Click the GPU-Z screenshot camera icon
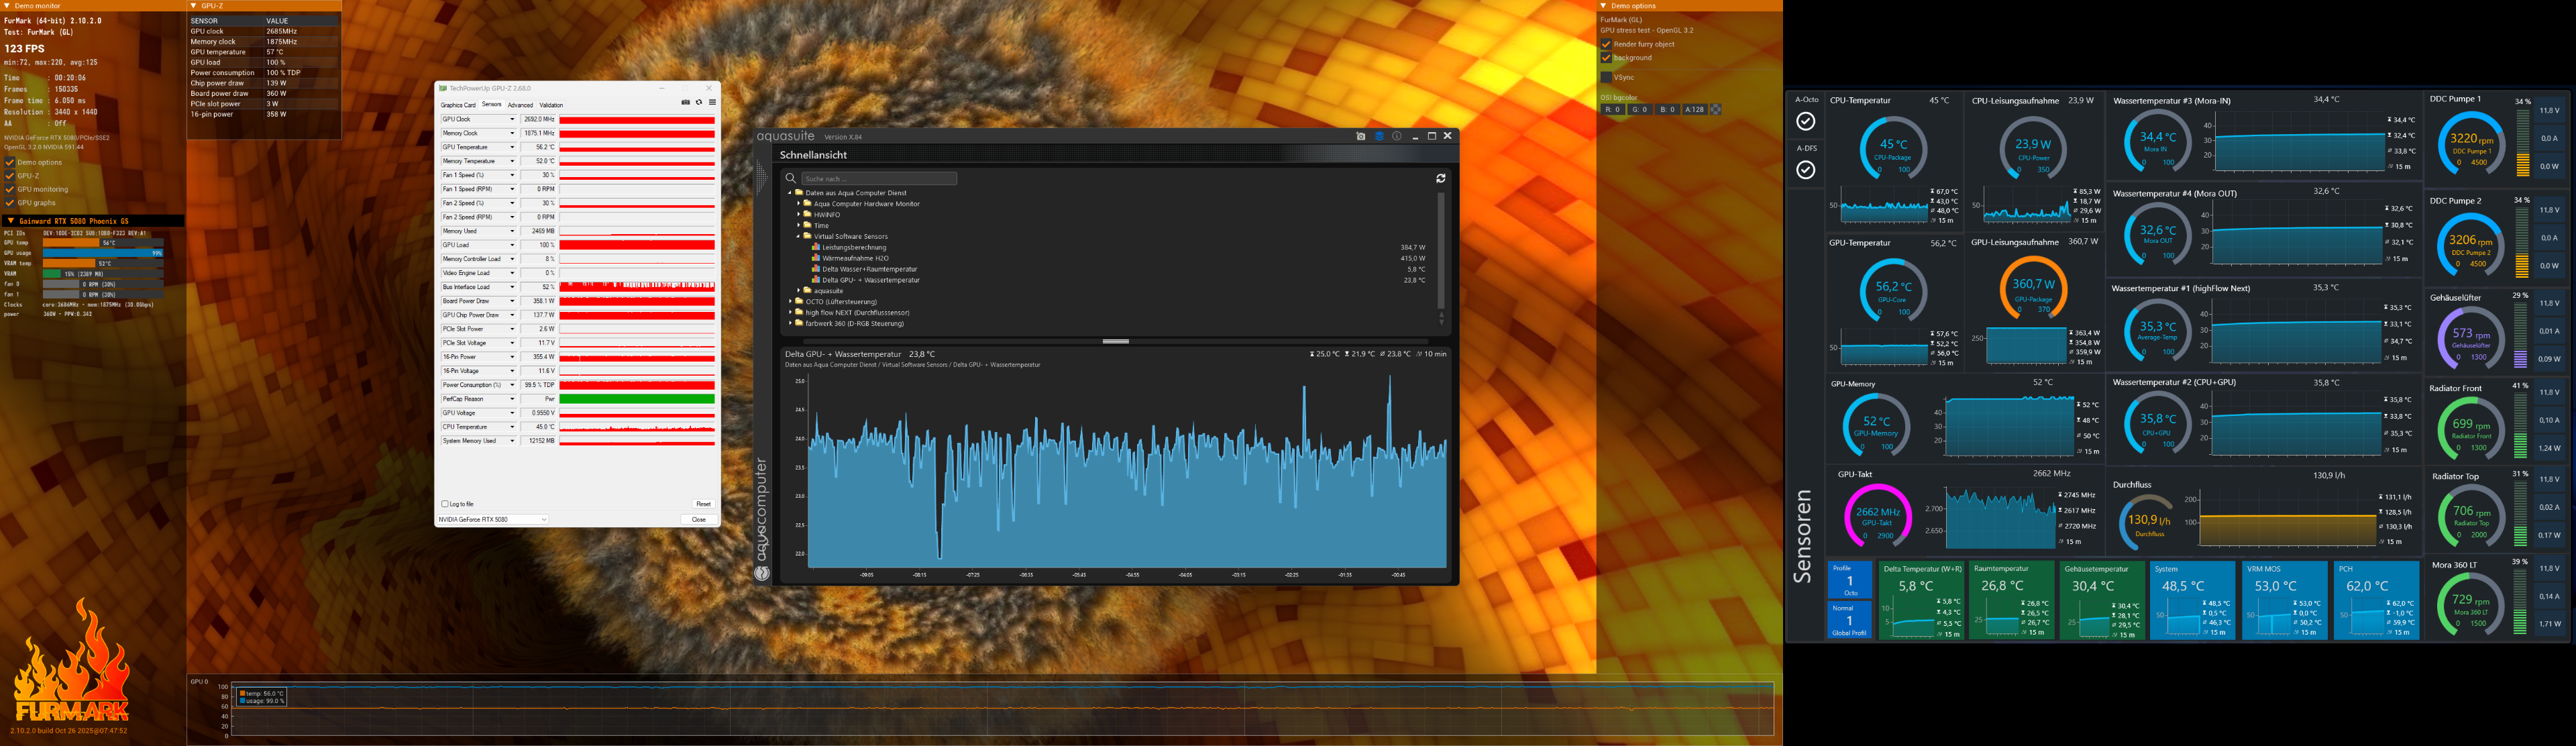The image size is (2576, 746). tap(685, 102)
